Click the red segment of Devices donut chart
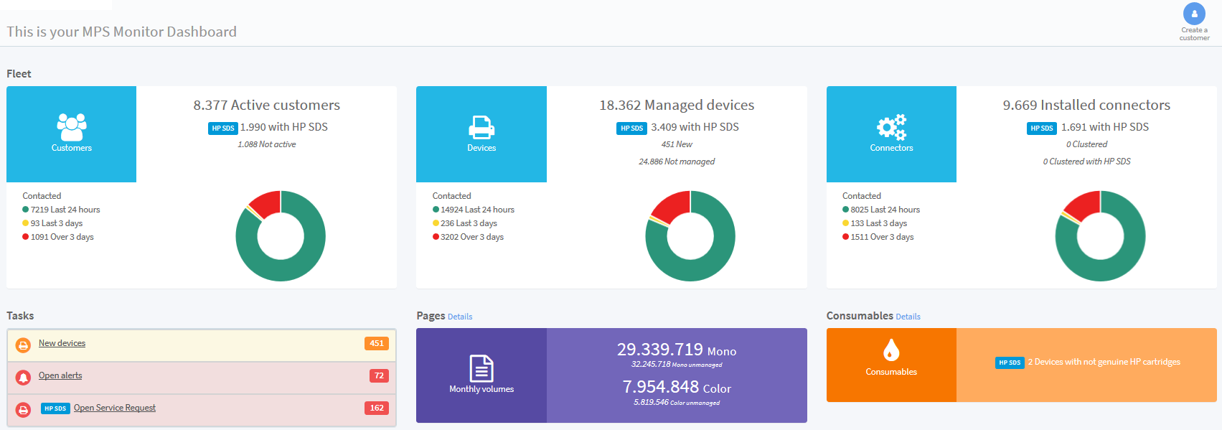Image resolution: width=1222 pixels, height=430 pixels. 671,205
